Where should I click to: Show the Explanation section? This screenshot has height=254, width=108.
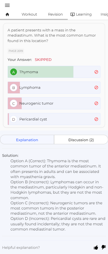tap(27, 140)
